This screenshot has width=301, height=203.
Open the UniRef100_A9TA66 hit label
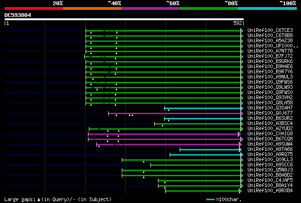point(270,149)
